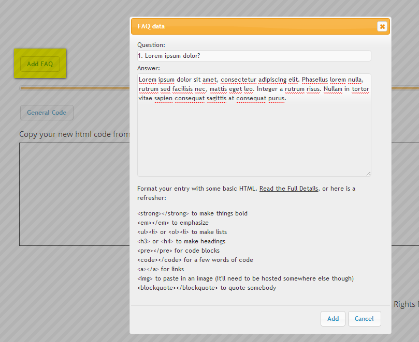Screen dimensions: 419x342
Task: Click the 'FAQ data' dialog title
Action: coord(151,26)
